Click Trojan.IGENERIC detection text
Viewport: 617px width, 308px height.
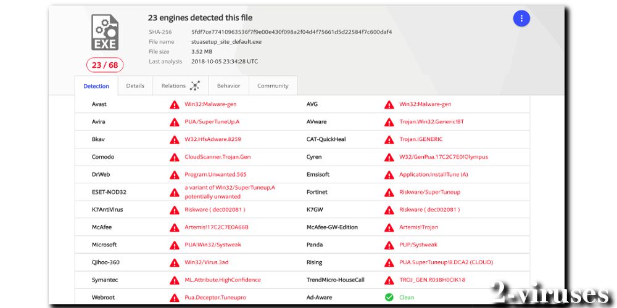tap(421, 139)
